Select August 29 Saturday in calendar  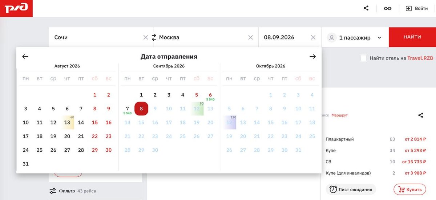pyautogui.click(x=95, y=150)
